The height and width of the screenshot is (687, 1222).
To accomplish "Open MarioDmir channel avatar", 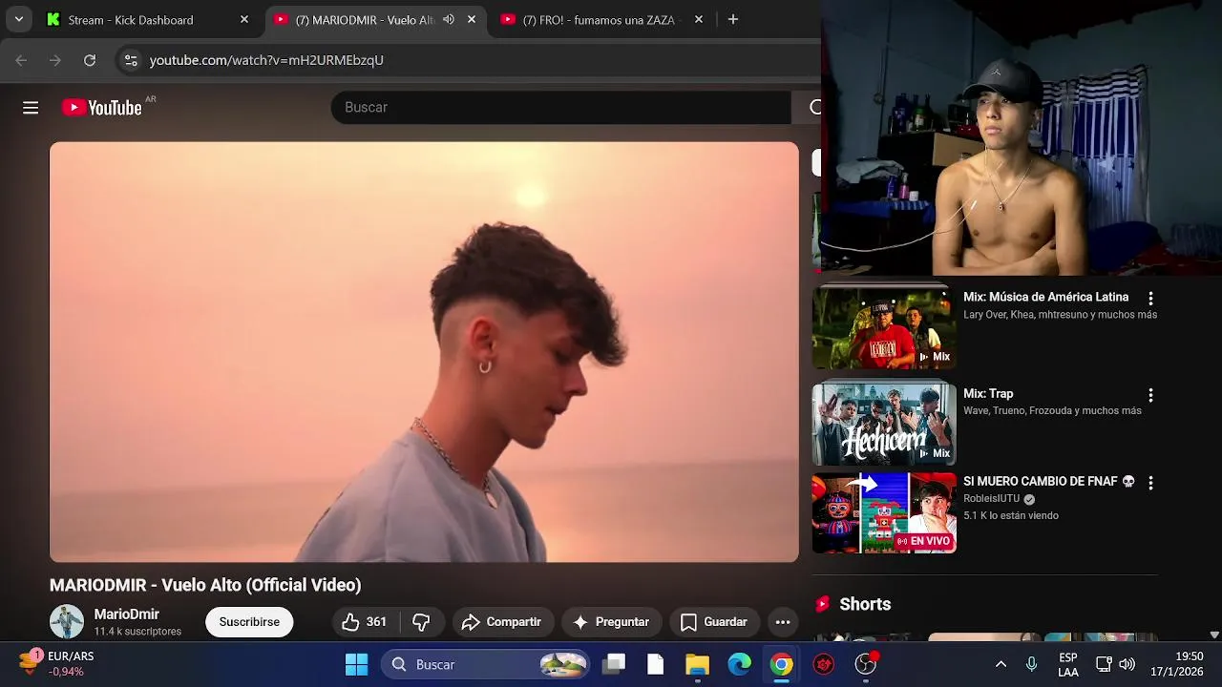I will (x=67, y=621).
